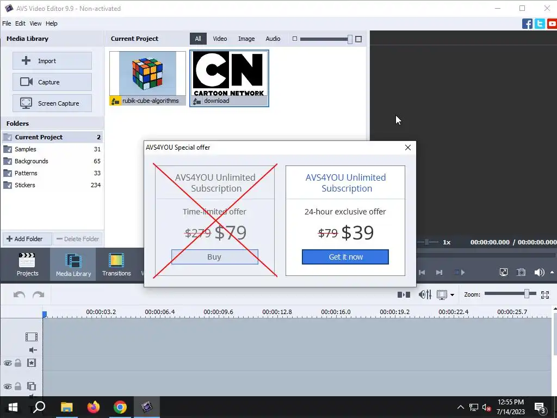
Task: Switch to the Audio filter tab
Action: [273, 39]
